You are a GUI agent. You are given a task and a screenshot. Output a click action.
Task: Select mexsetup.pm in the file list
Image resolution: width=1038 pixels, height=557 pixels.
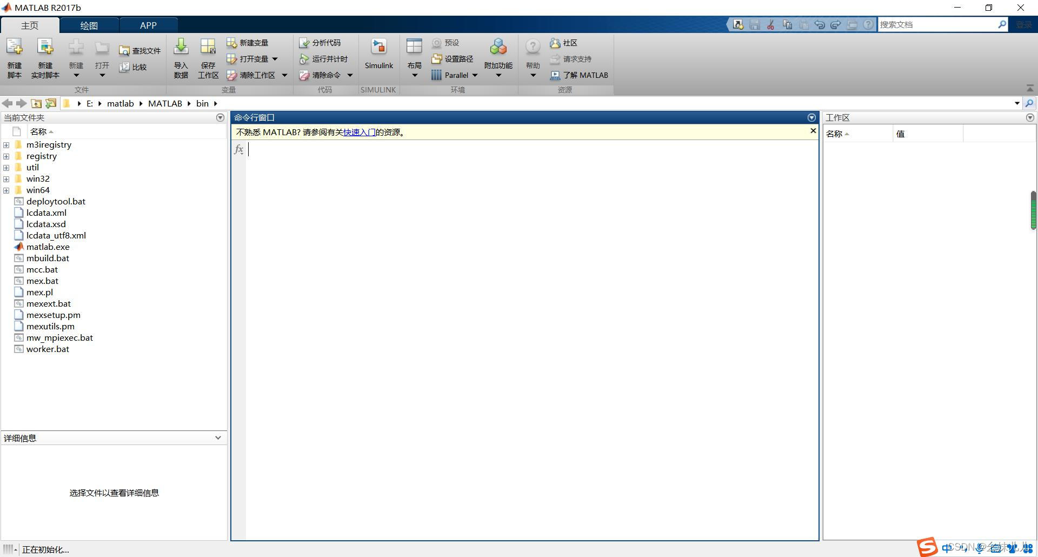pos(53,315)
